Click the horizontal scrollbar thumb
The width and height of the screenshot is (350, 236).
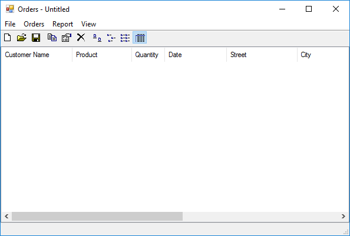coord(97,216)
